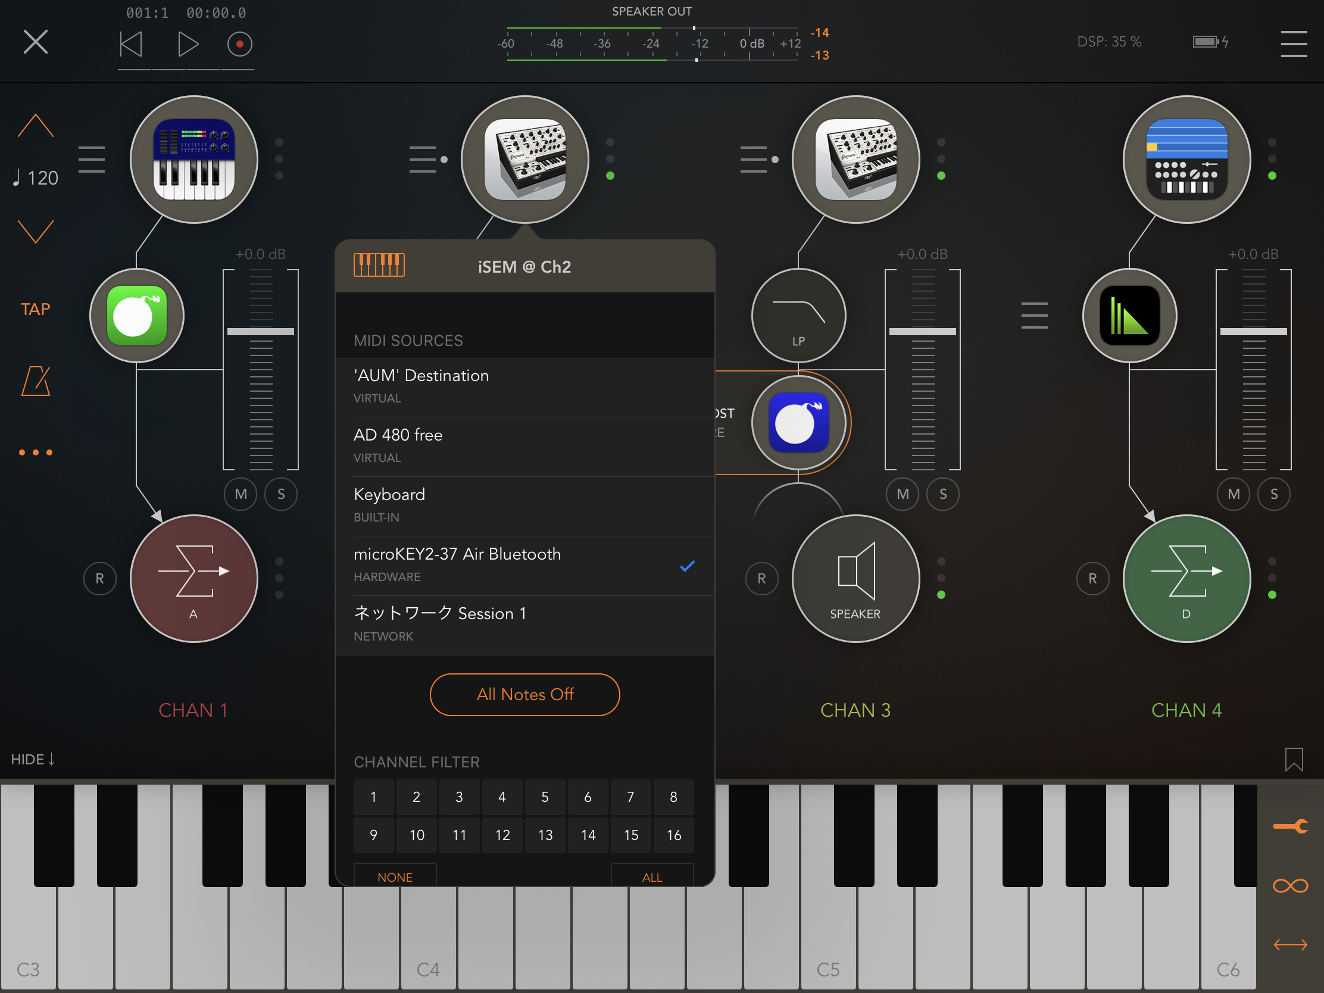Solo Chan 1

coord(282,494)
